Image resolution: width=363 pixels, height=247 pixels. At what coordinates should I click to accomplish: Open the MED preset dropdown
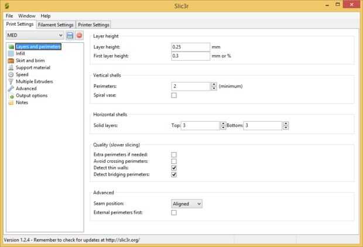click(x=35, y=36)
